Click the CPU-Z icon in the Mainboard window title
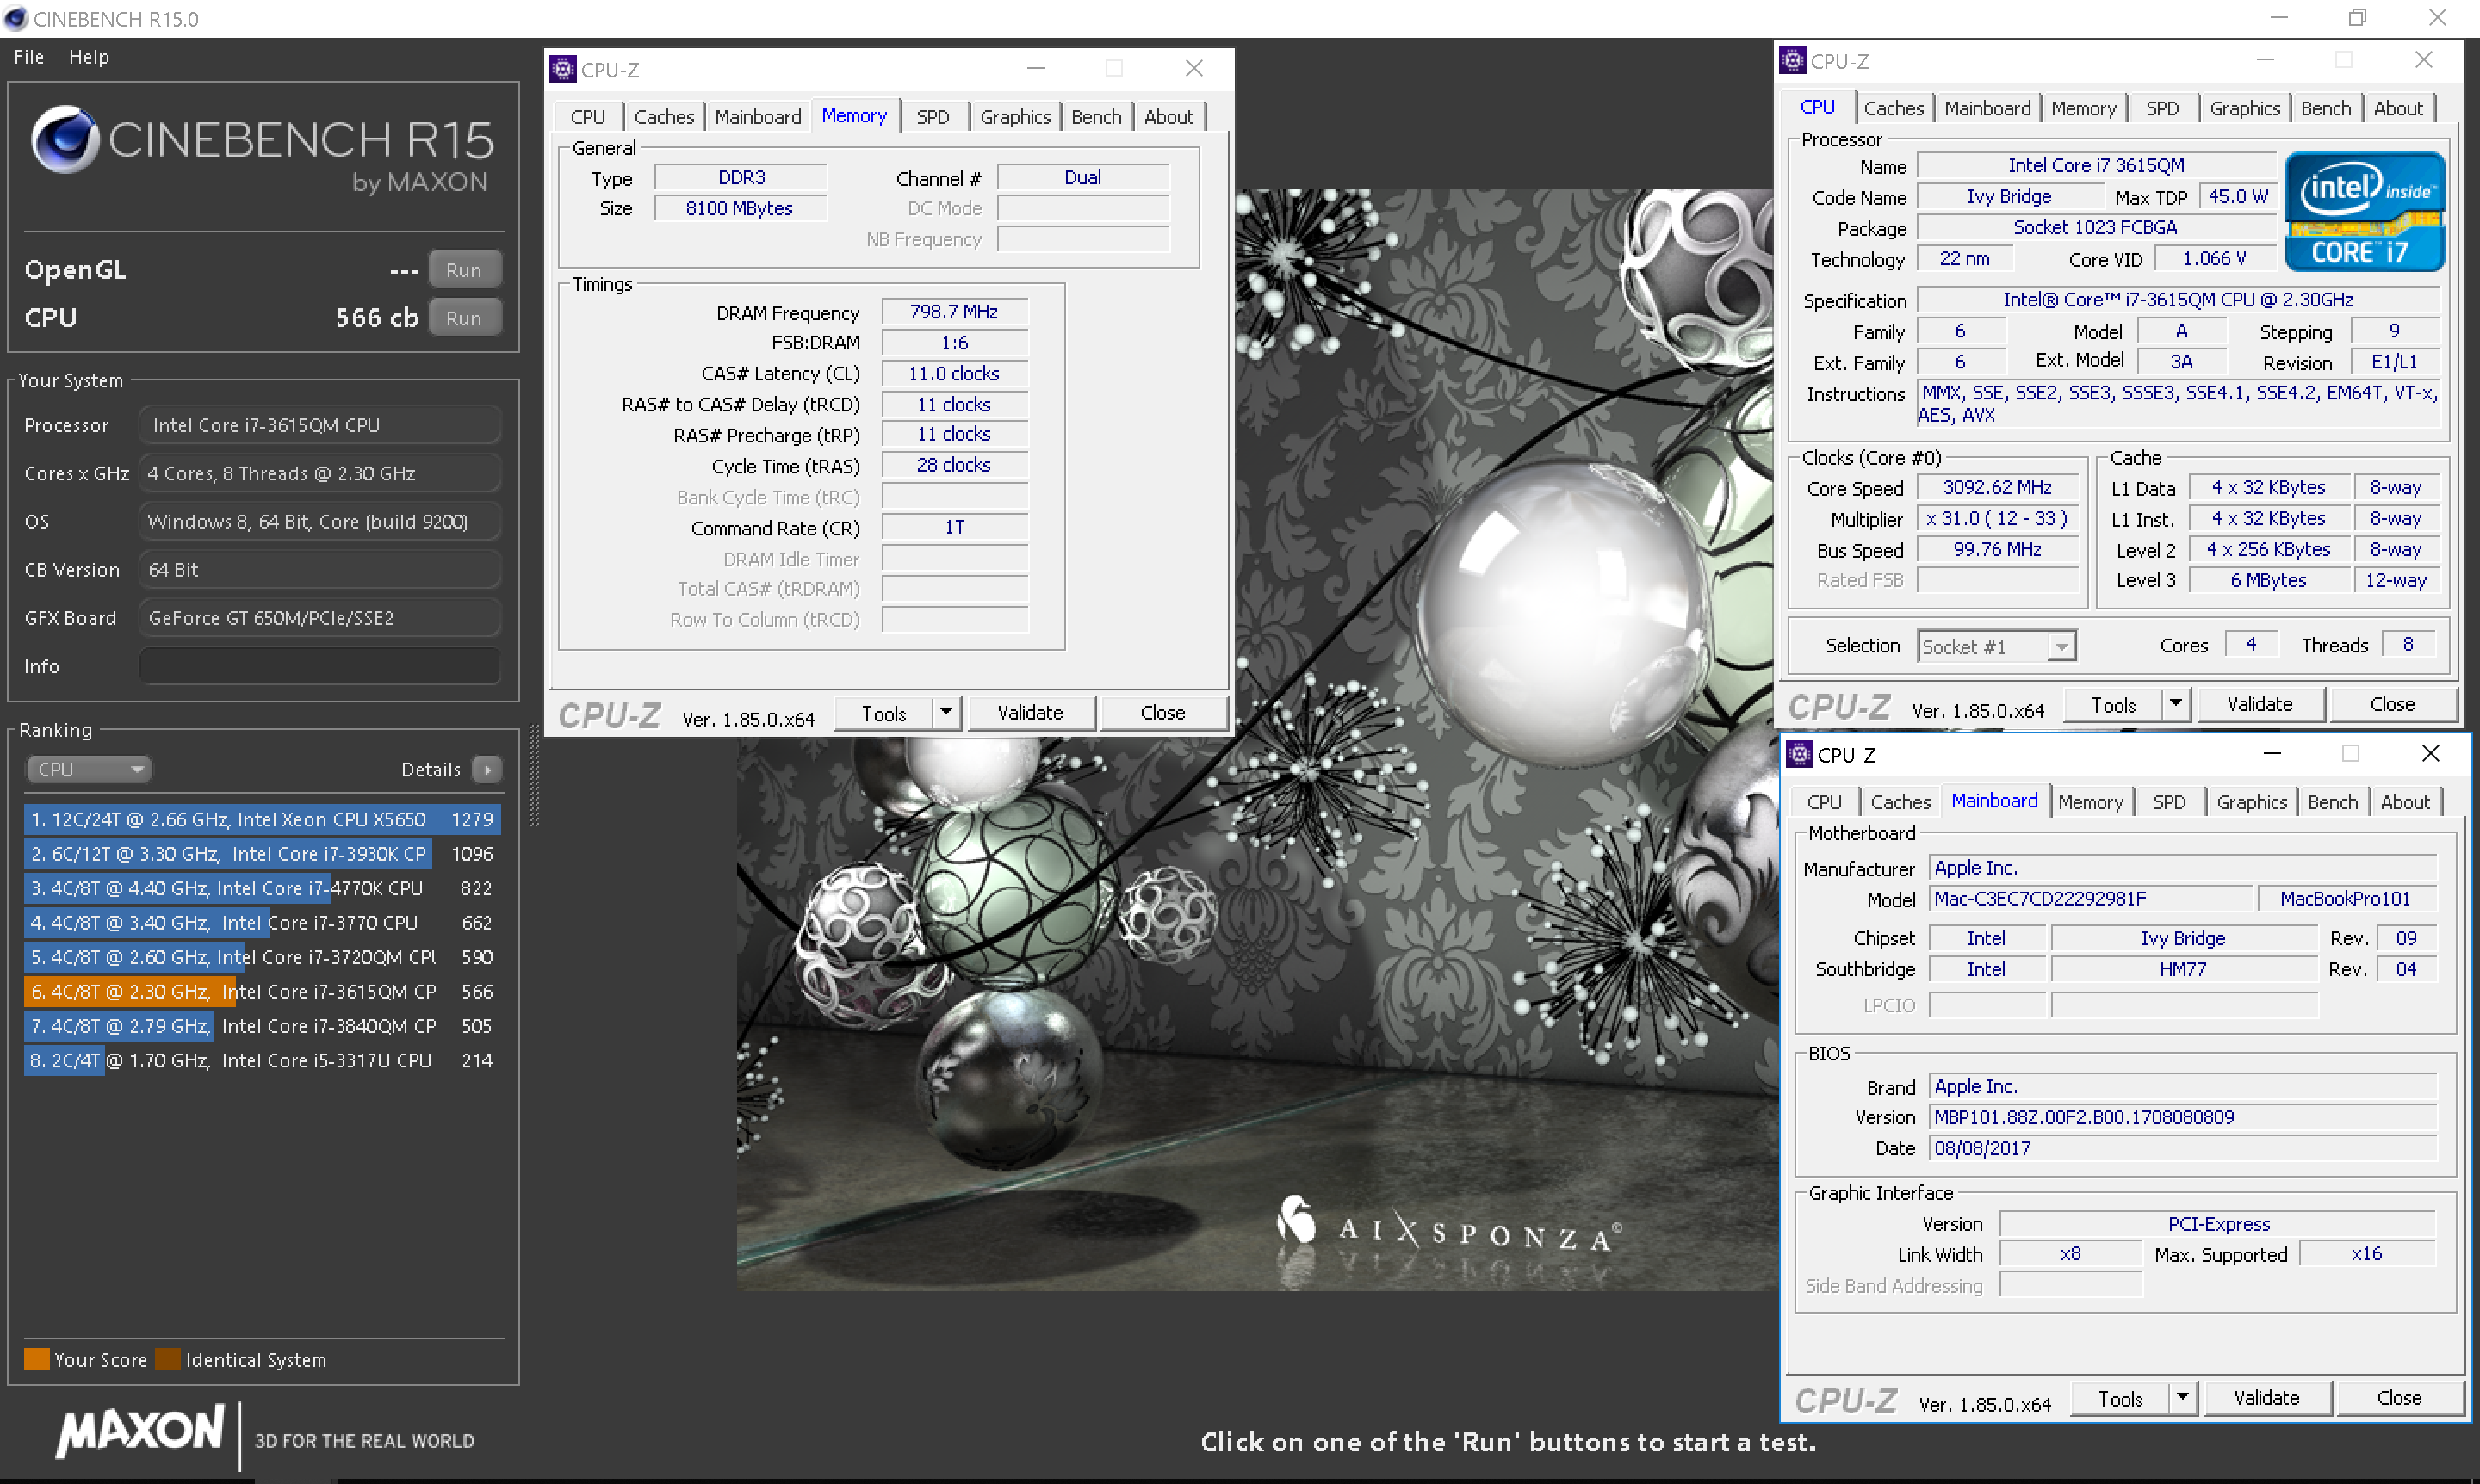The width and height of the screenshot is (2480, 1484). tap(1800, 755)
